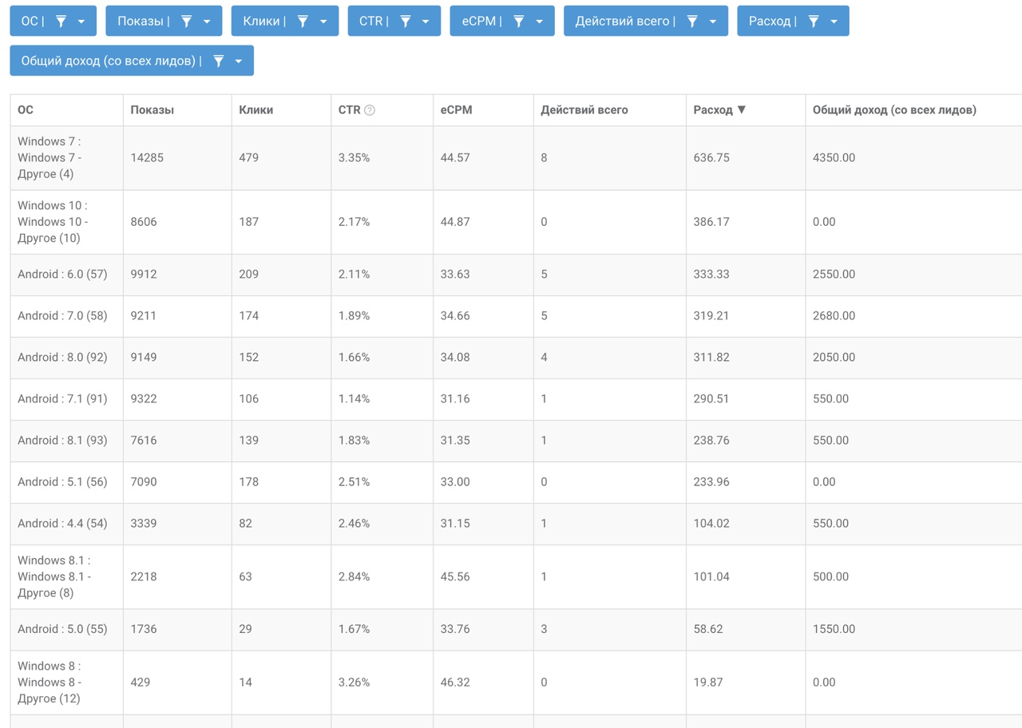Click the sort arrow next to Расход header

[742, 109]
